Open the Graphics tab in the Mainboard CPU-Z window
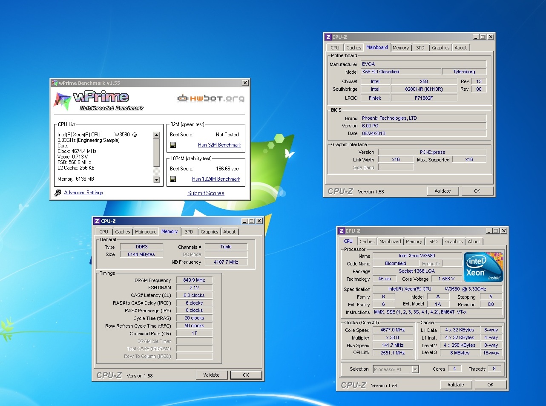 [x=440, y=48]
